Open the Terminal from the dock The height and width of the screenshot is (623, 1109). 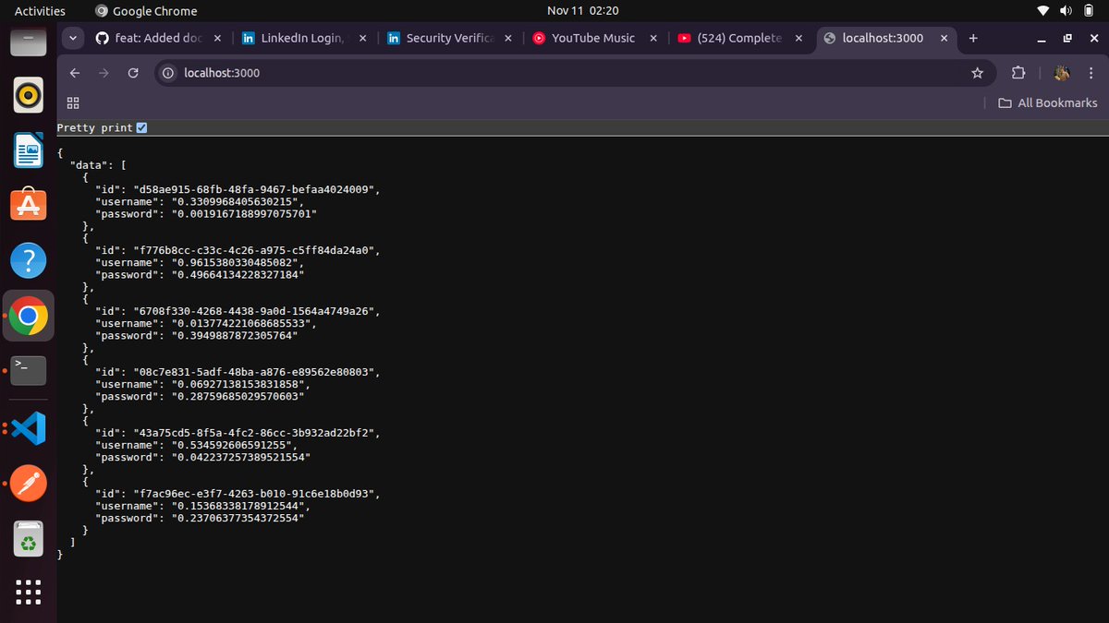point(28,371)
